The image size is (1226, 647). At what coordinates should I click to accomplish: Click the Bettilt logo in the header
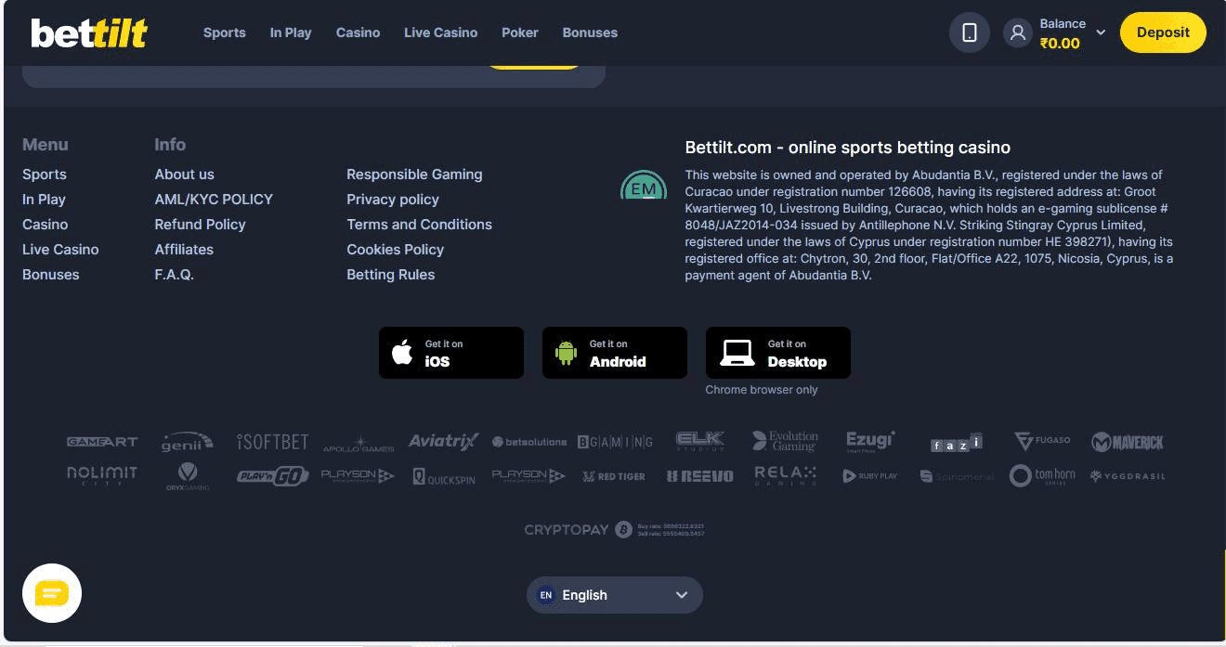89,32
